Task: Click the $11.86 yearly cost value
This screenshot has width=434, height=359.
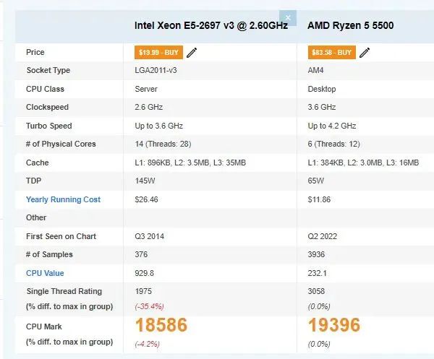Action: coord(319,199)
